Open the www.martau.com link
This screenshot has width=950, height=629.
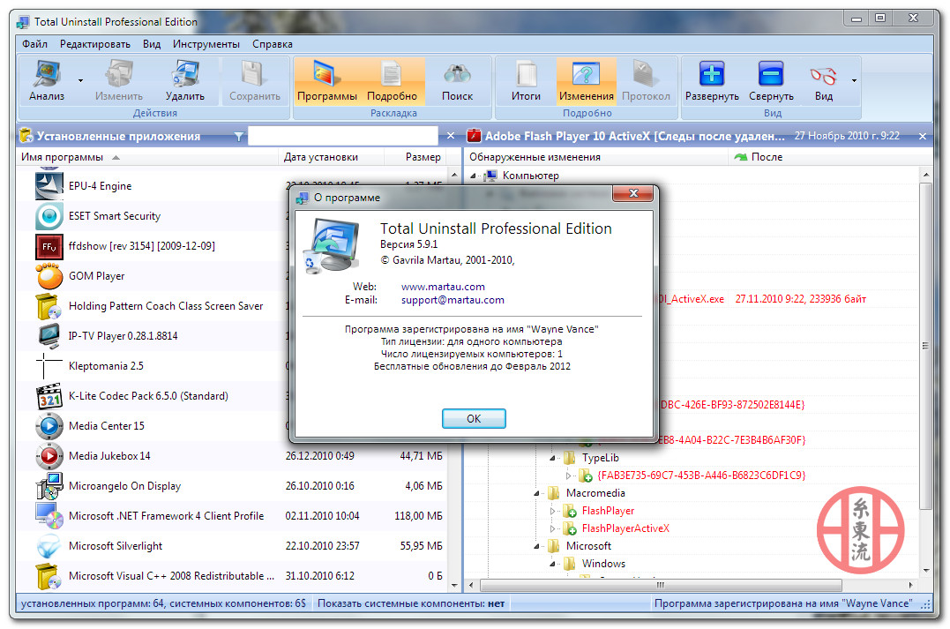(443, 287)
